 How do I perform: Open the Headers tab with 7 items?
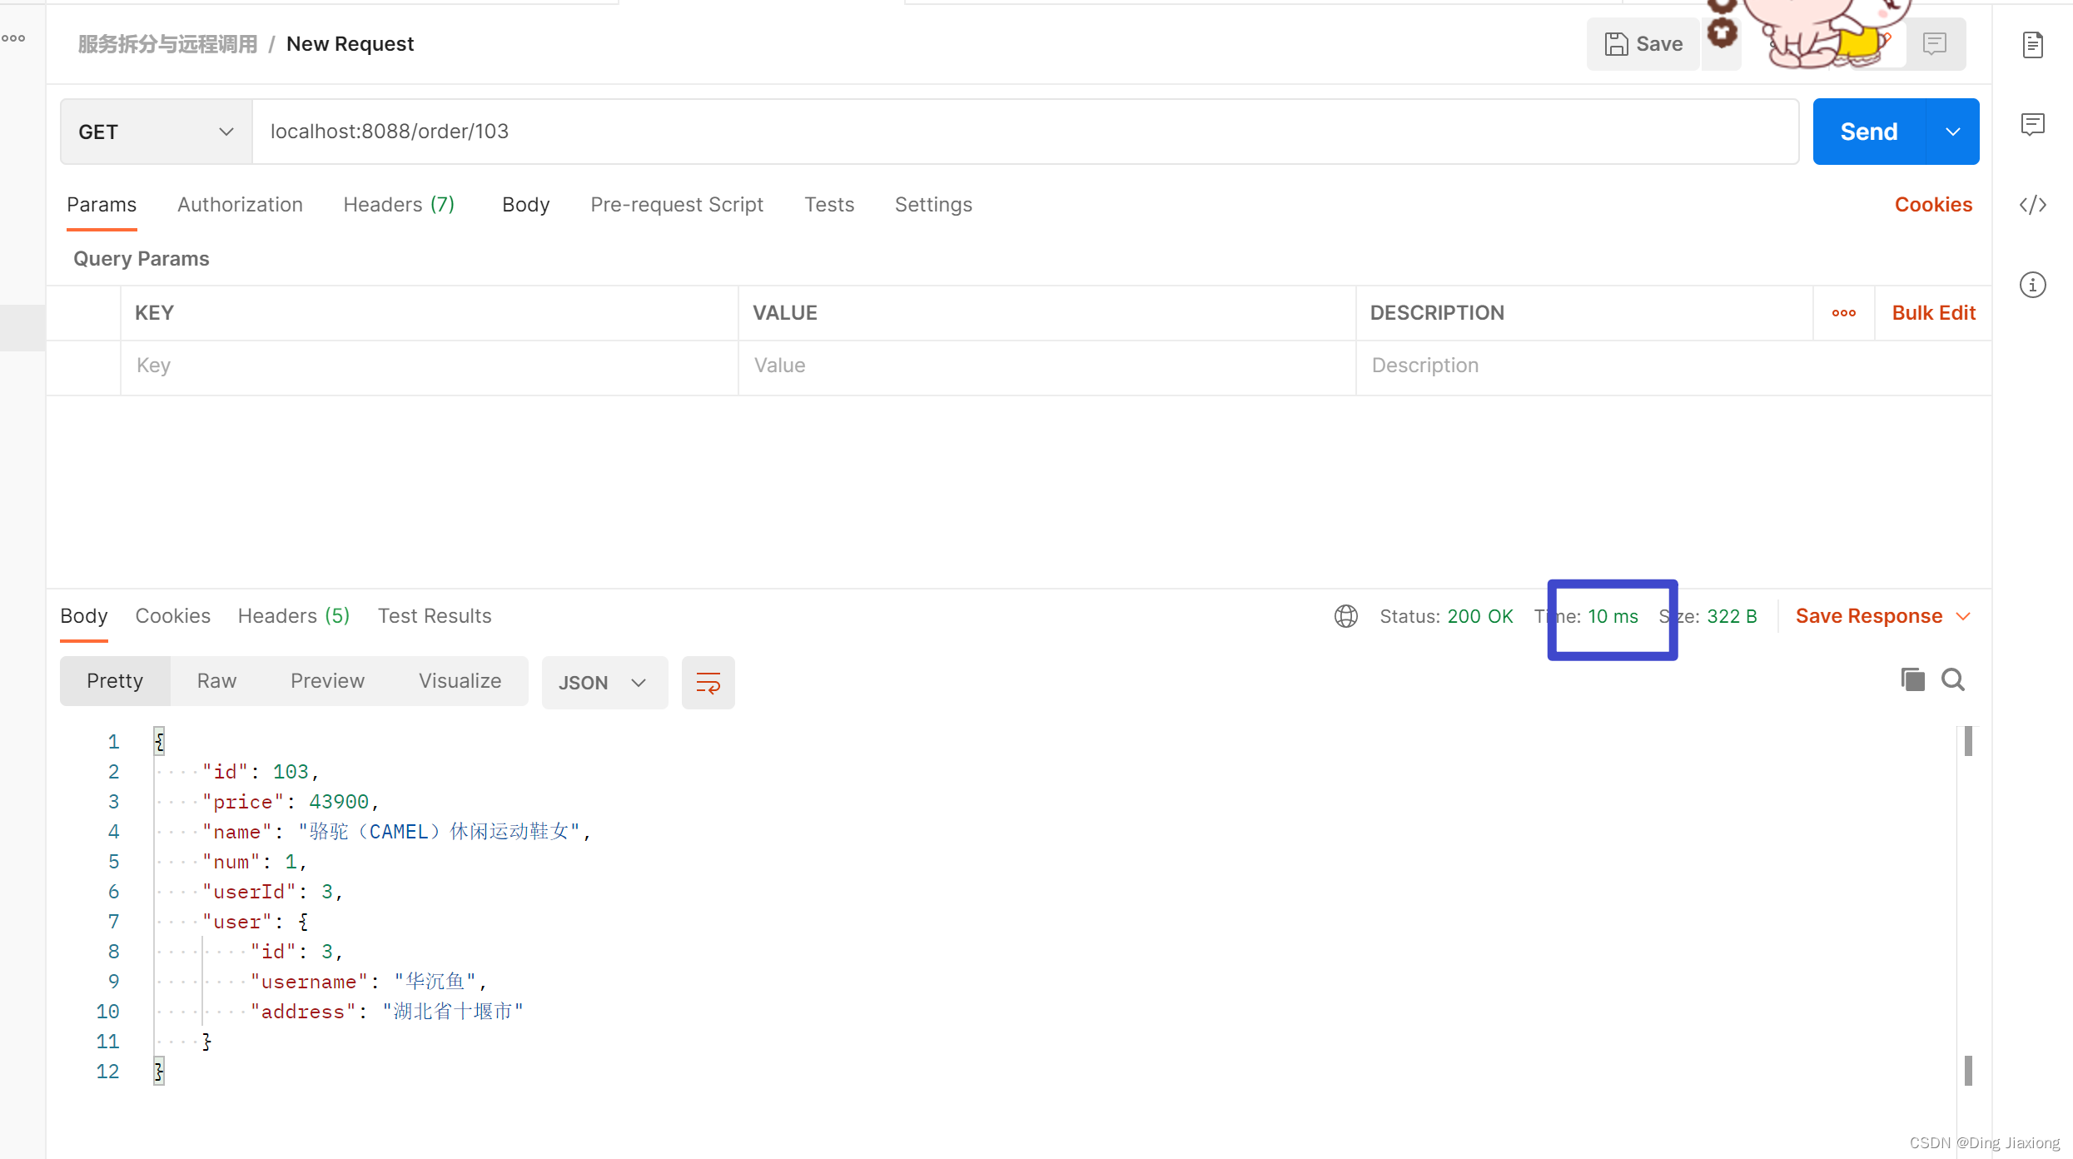(x=397, y=204)
